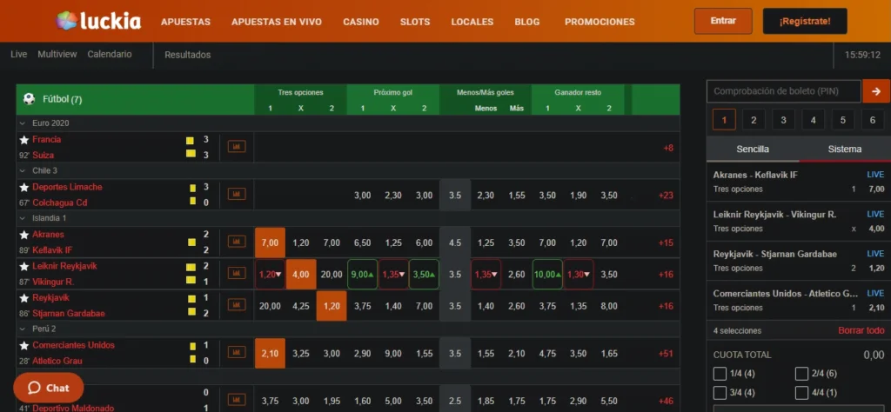Open the CASINO menu item

coord(360,22)
